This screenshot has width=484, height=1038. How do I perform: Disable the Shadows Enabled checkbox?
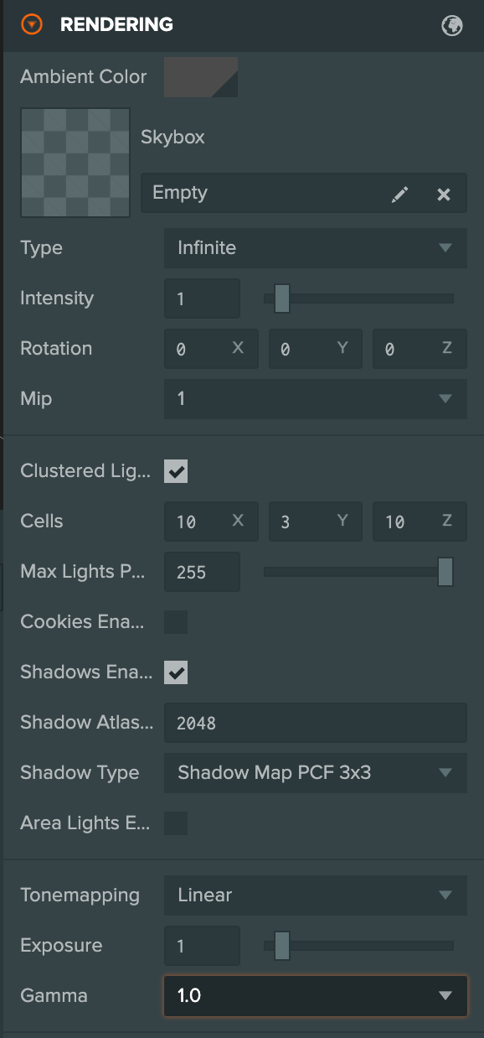[176, 672]
